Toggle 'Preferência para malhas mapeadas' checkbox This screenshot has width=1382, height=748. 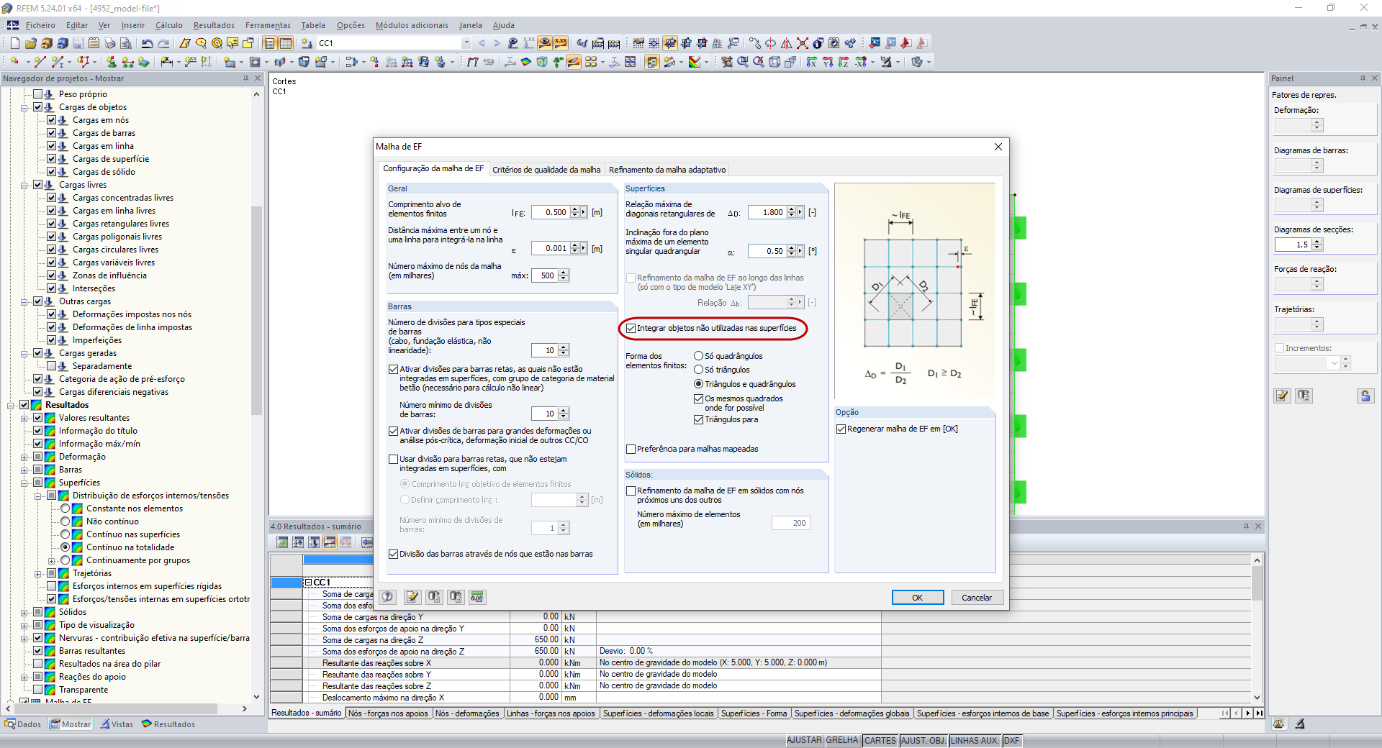631,449
